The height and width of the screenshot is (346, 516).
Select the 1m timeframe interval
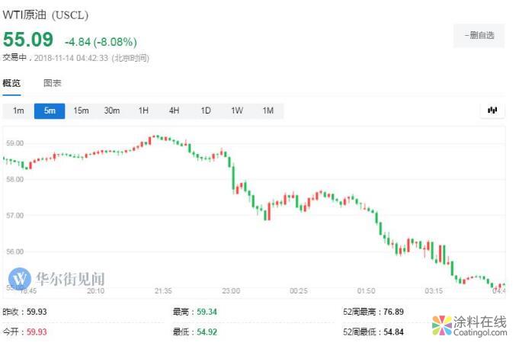[x=18, y=111]
